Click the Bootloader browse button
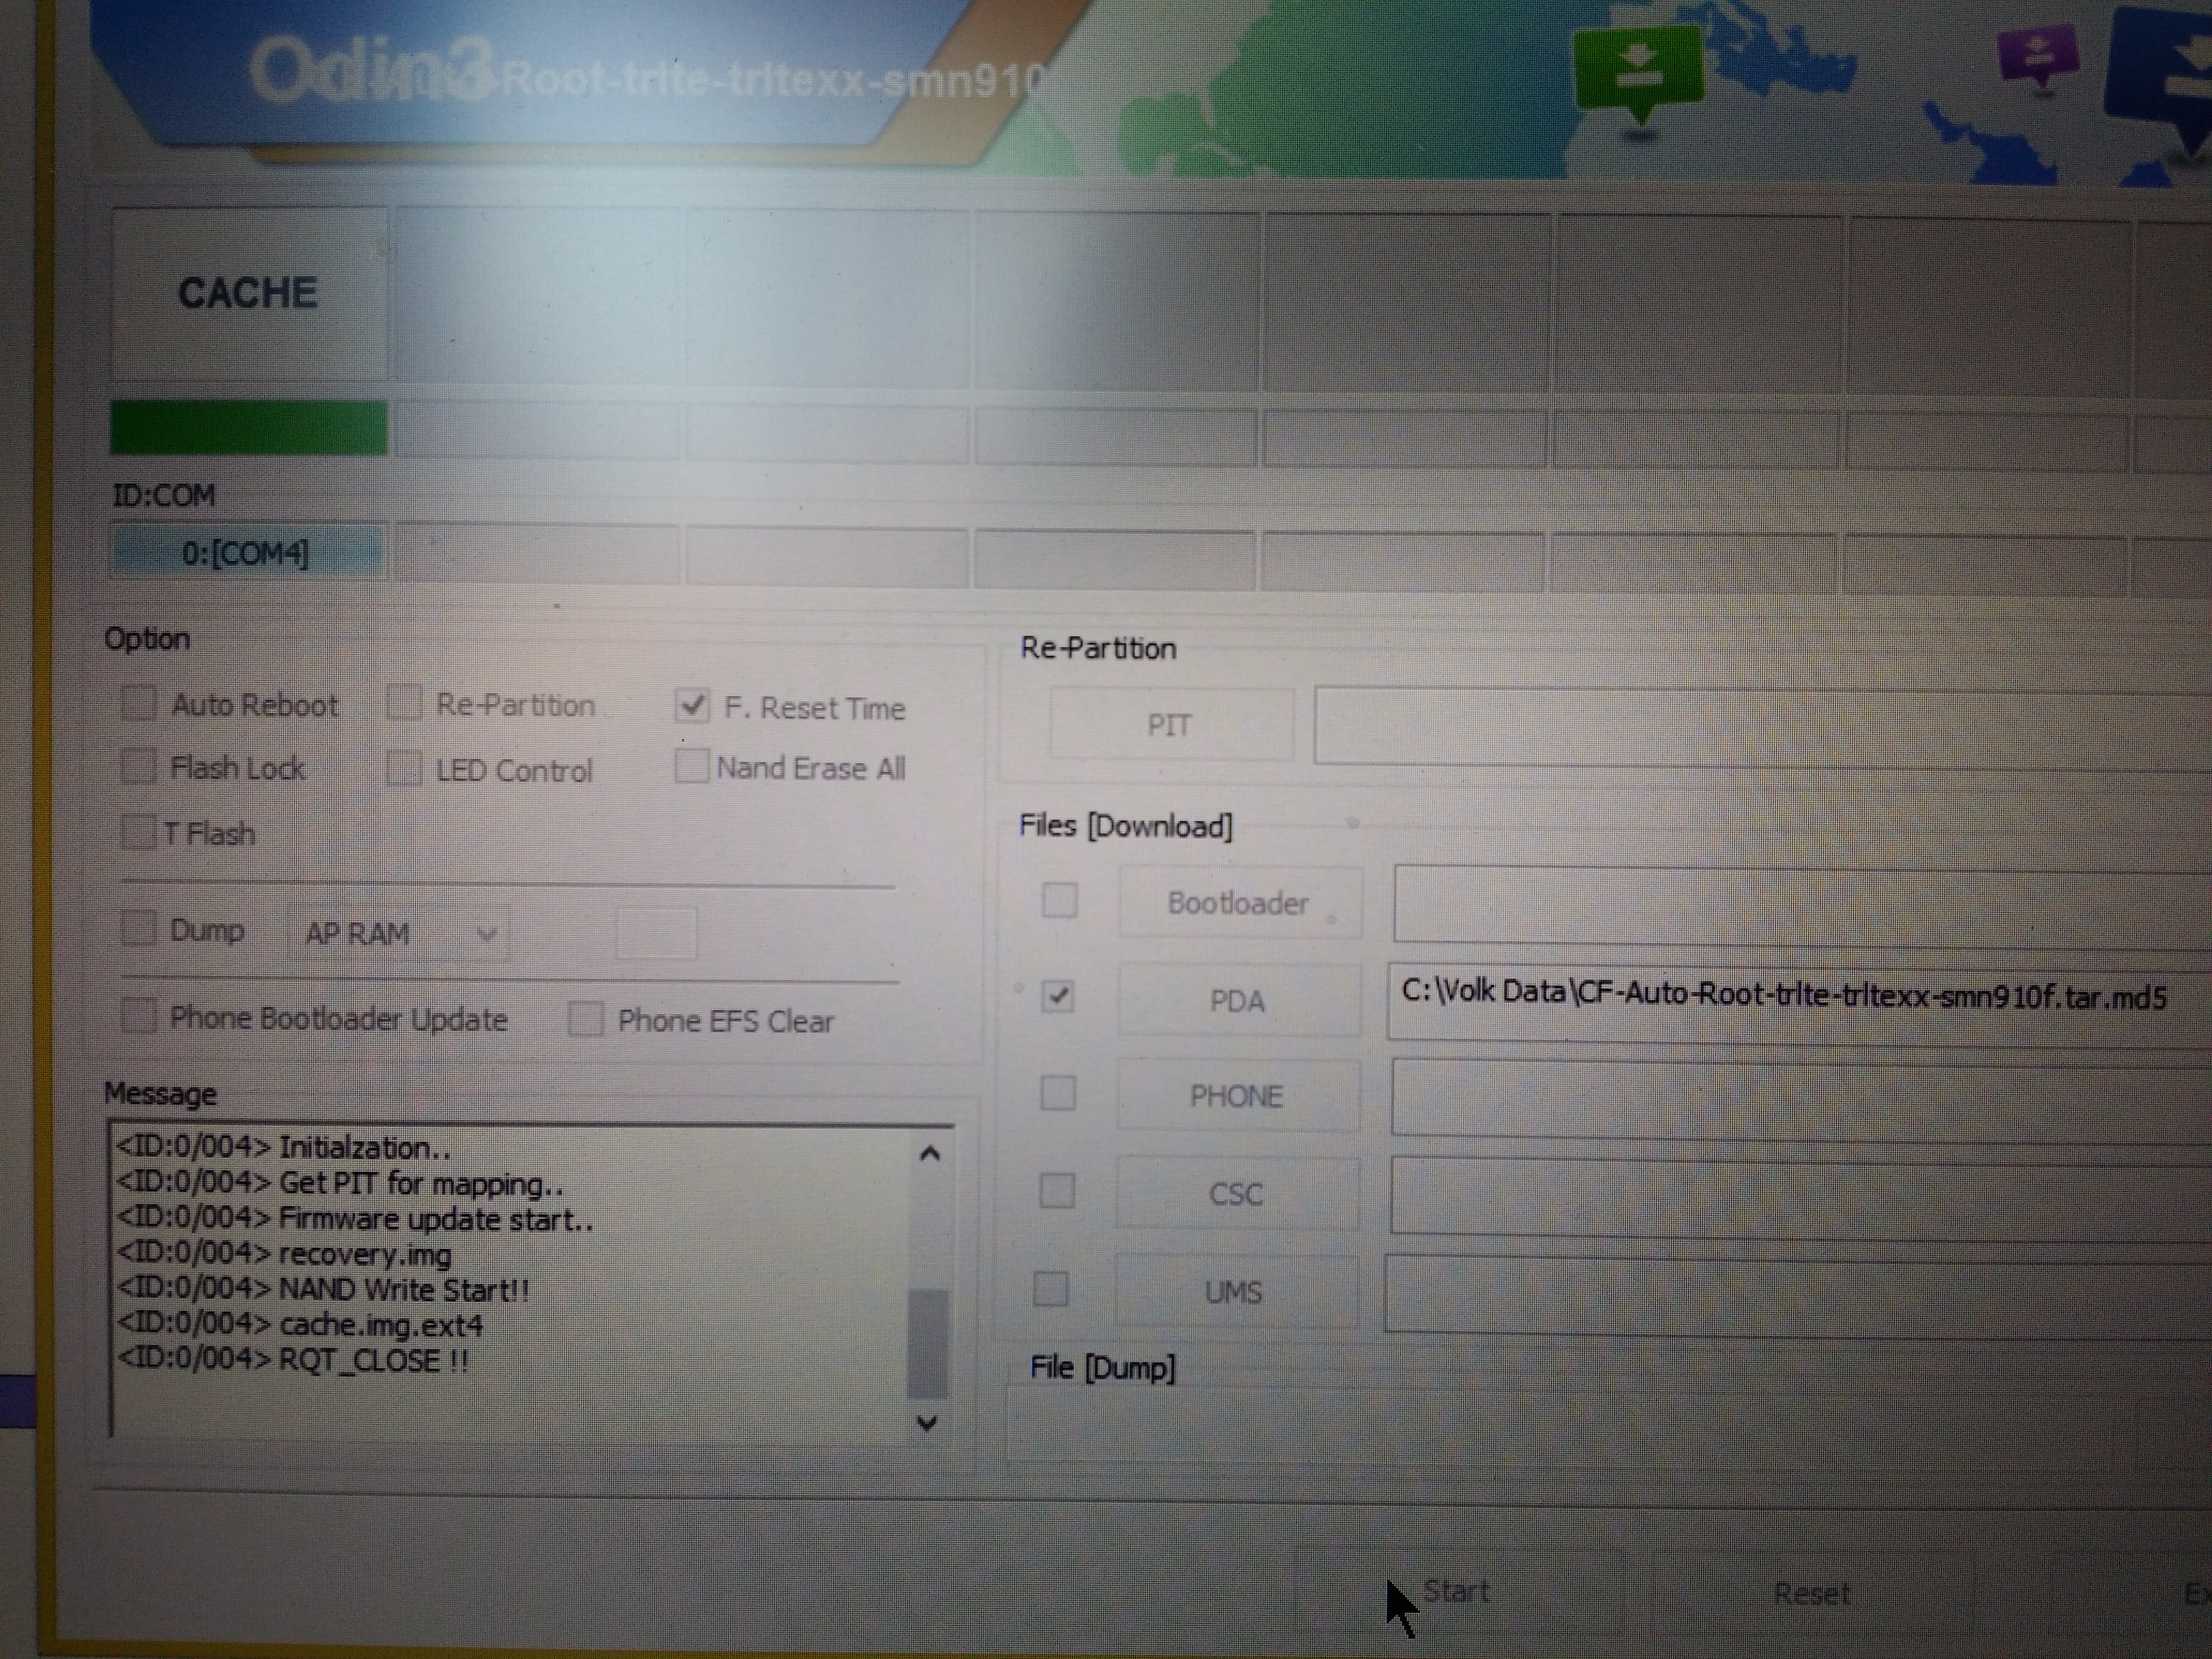Screen dimensions: 2212x1659 pyautogui.click(x=1239, y=903)
